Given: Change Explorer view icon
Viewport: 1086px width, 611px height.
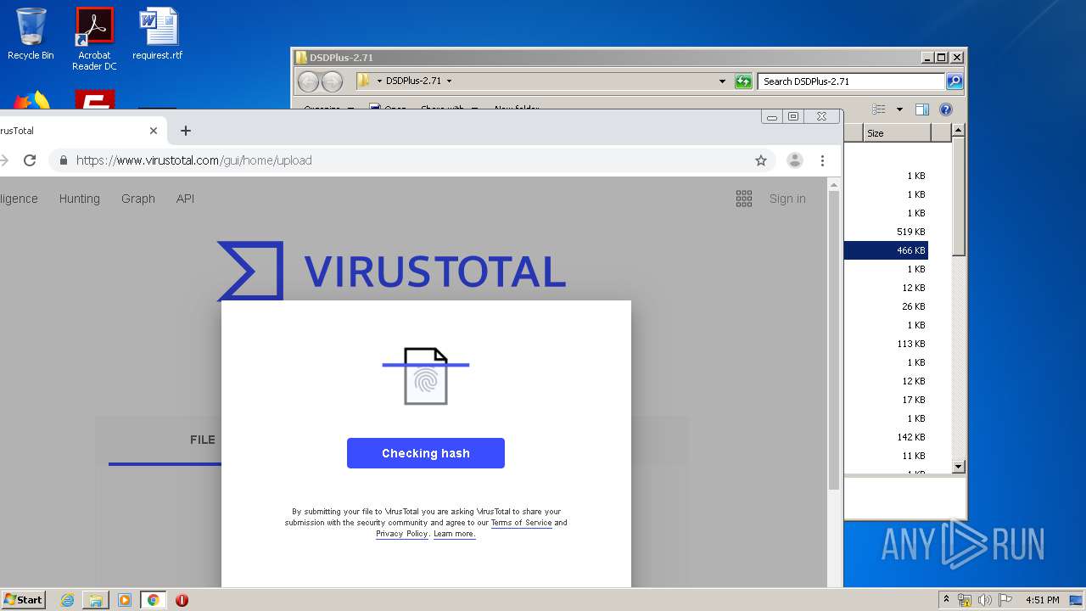Looking at the screenshot, I should 879,109.
